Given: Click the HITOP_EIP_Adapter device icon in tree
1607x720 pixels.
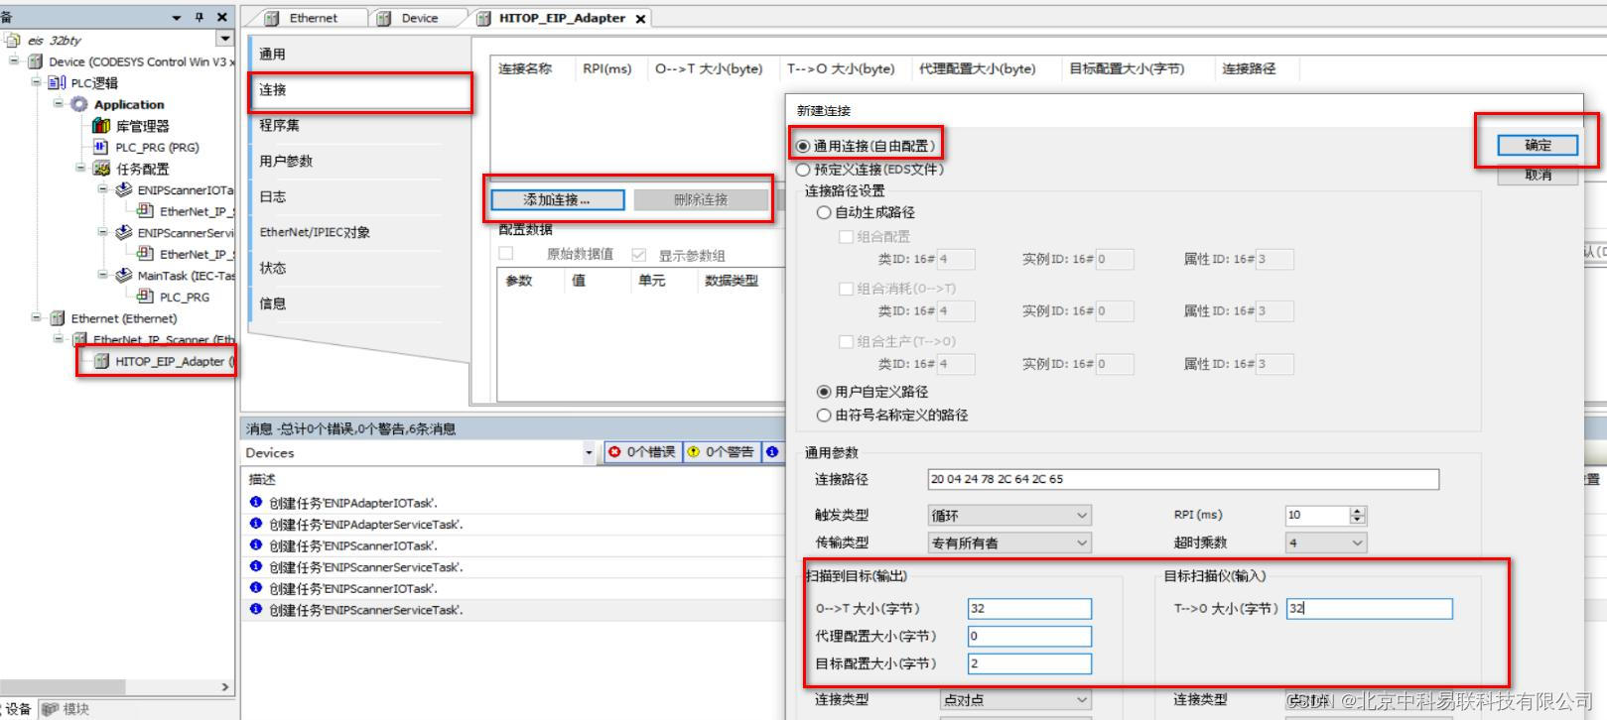Looking at the screenshot, I should pyautogui.click(x=101, y=361).
